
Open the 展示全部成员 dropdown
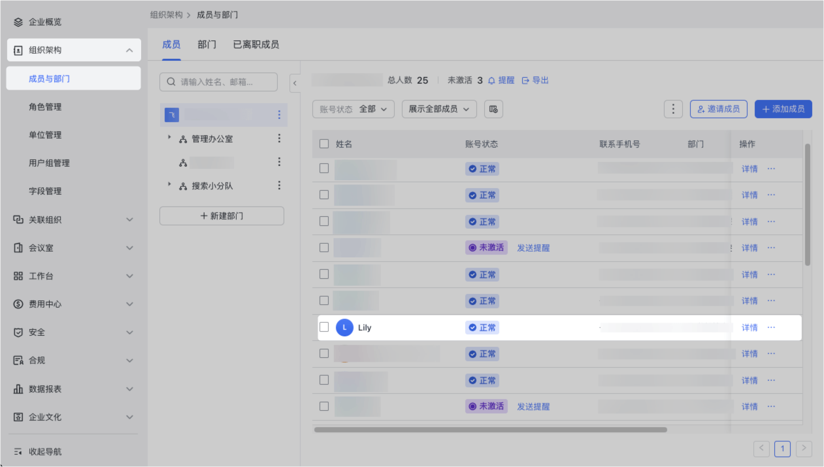point(439,109)
